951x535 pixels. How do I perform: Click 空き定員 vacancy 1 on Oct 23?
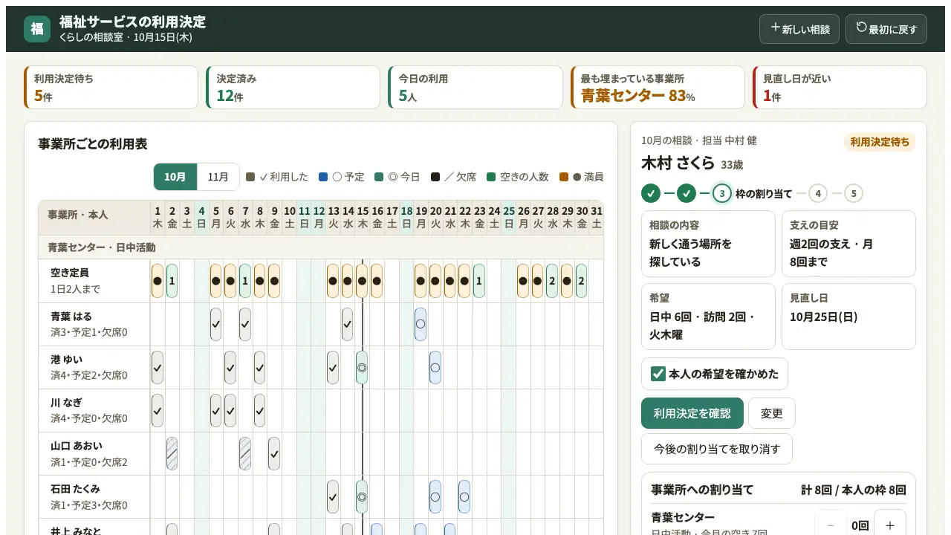479,281
